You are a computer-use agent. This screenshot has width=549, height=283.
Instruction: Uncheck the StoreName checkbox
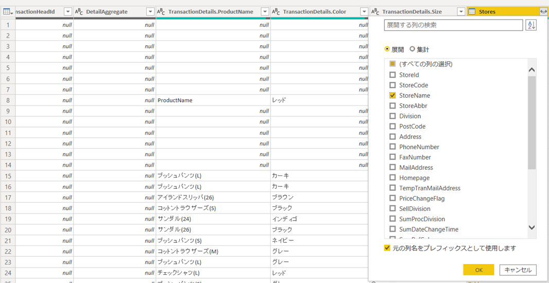pyautogui.click(x=392, y=95)
